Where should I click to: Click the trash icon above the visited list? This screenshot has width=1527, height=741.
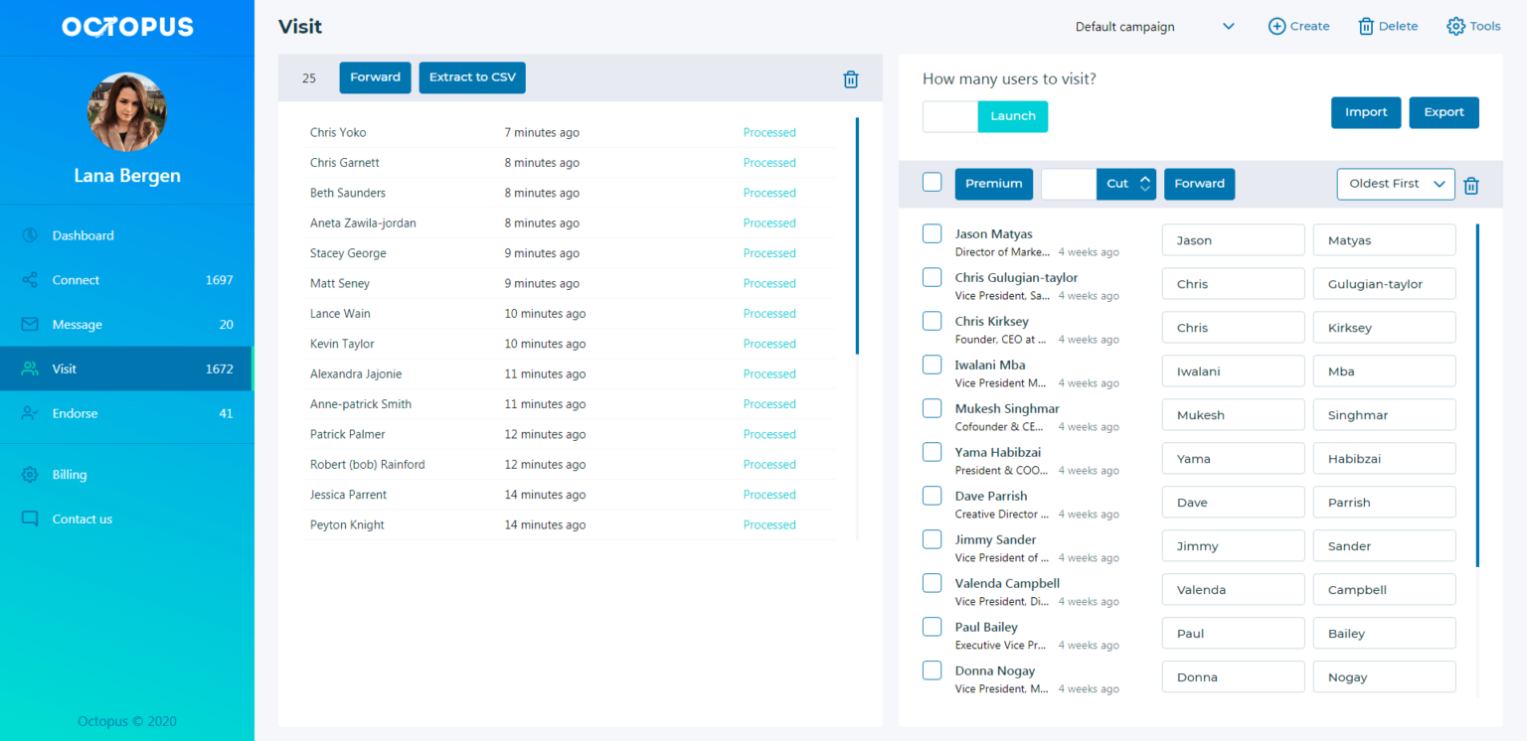(850, 78)
